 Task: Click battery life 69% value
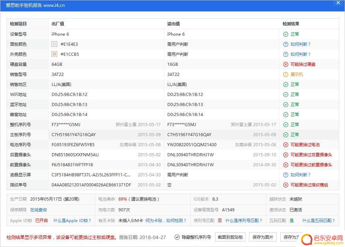tap(123, 199)
